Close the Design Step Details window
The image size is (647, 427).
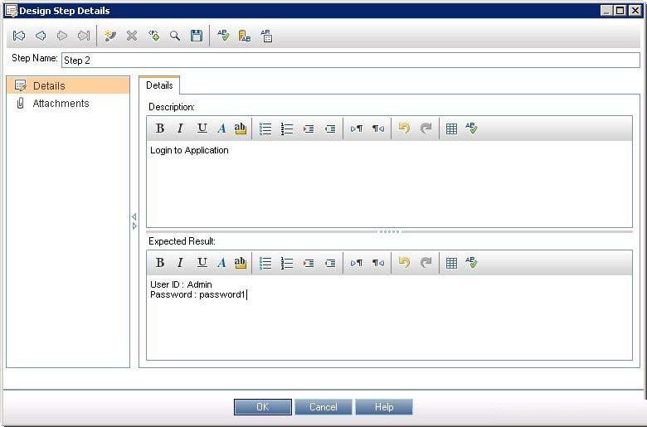(635, 10)
